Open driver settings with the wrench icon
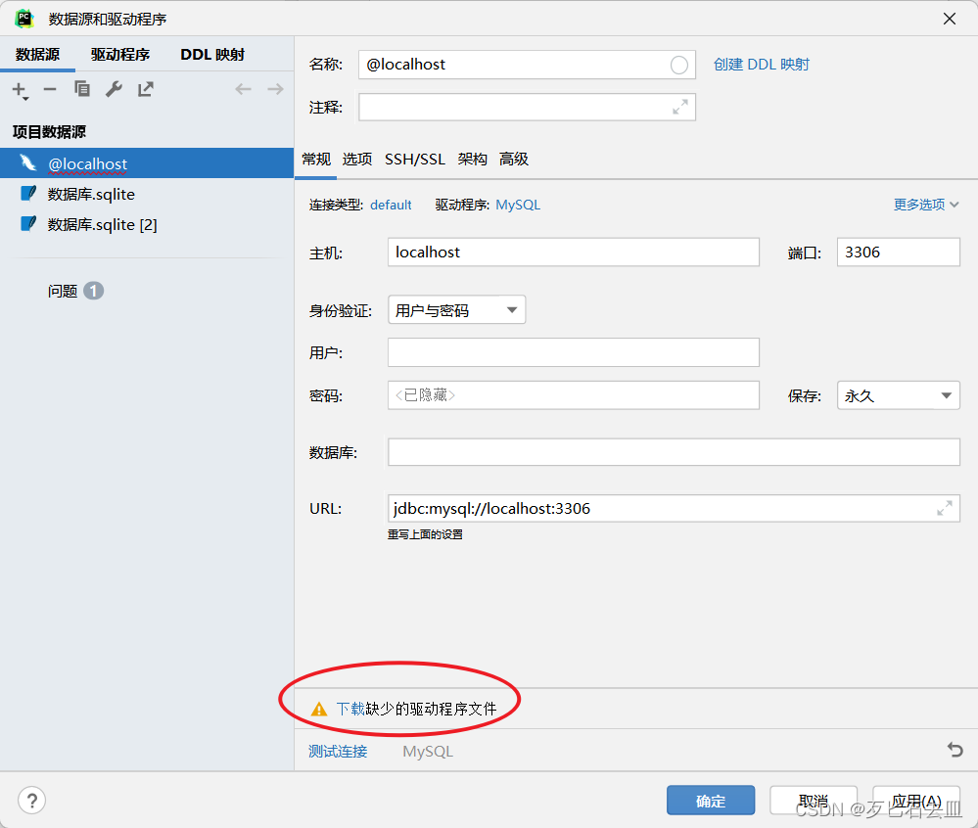978x828 pixels. click(x=114, y=89)
